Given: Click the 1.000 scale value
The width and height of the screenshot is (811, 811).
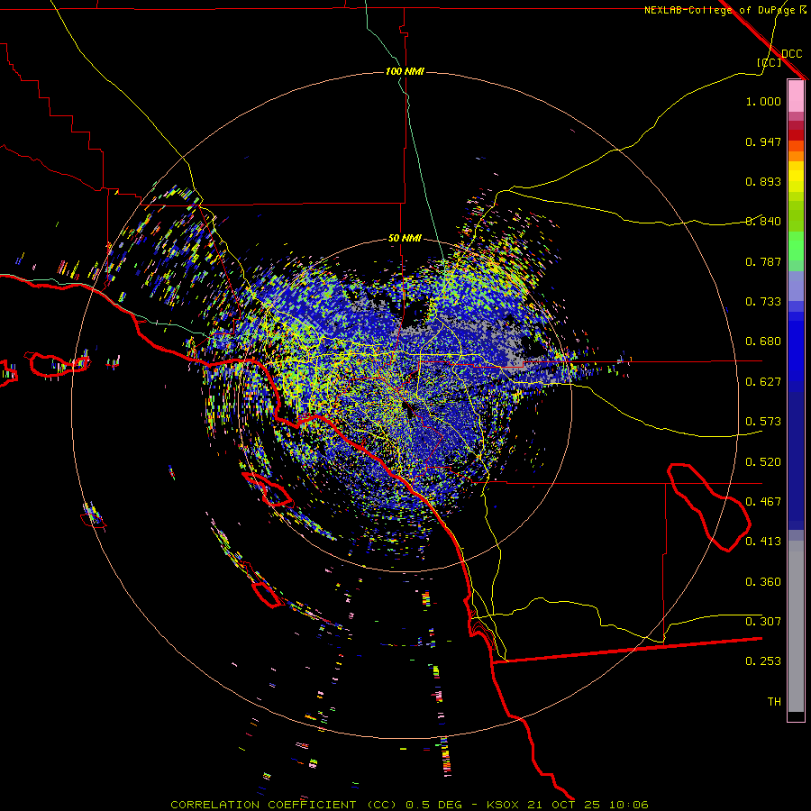Looking at the screenshot, I should point(763,101).
